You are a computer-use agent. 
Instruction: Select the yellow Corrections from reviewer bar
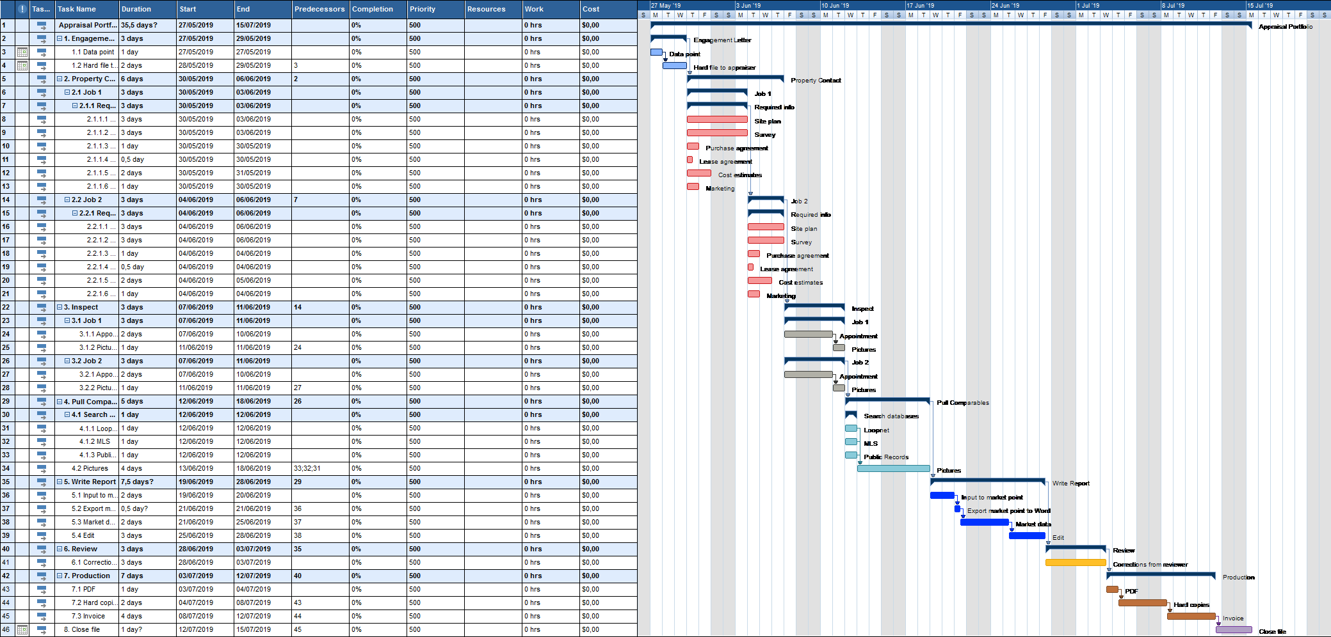(x=1076, y=562)
